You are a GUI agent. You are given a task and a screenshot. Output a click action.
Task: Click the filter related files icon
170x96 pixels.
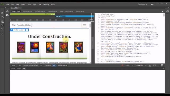(x=162, y=11)
